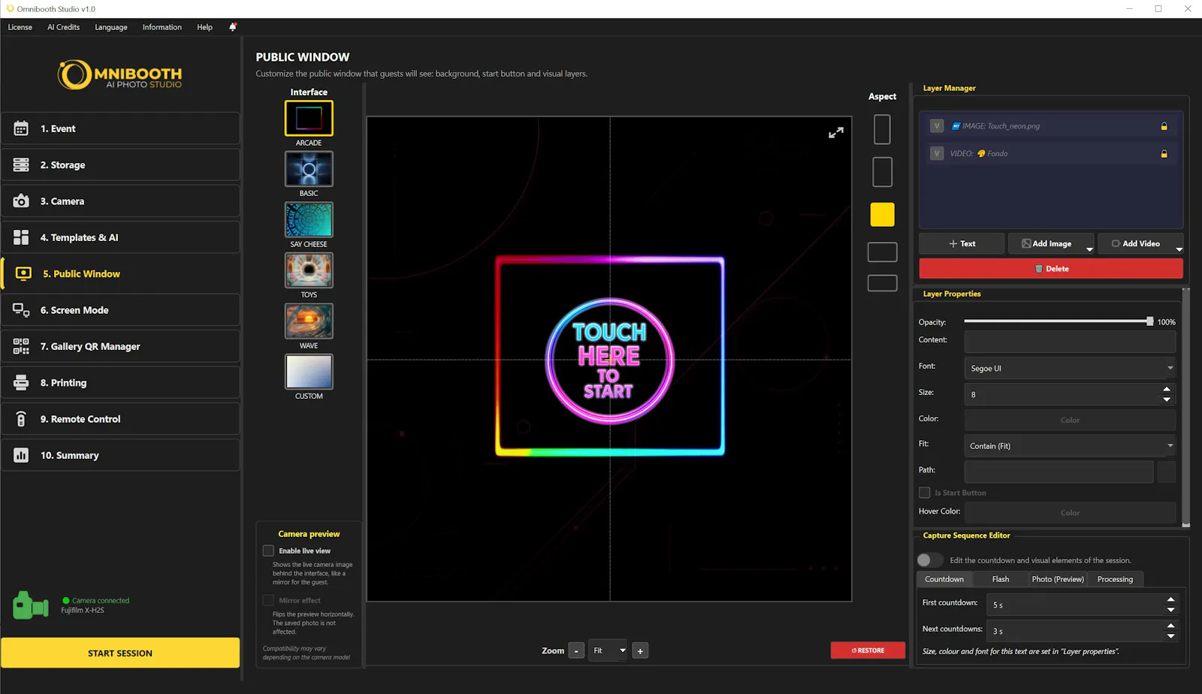Expand the Add Image dropdown arrow
The image size is (1202, 694).
click(x=1089, y=249)
